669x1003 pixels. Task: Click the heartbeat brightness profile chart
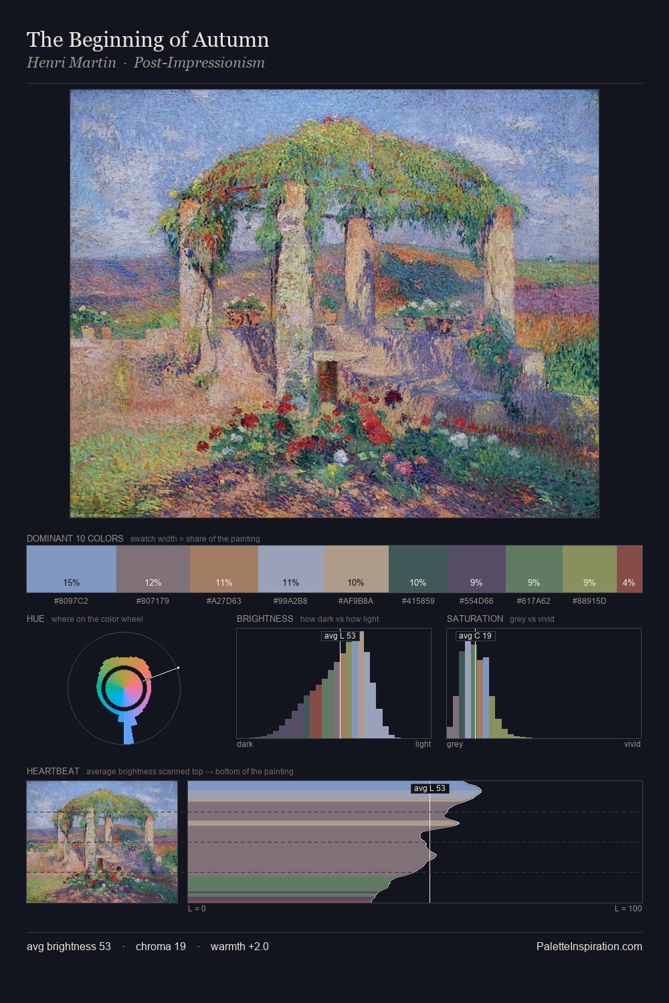[415, 842]
